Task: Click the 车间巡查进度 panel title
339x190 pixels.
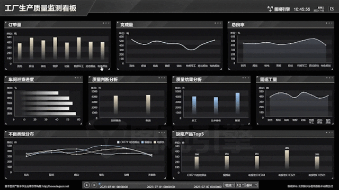Action: (21, 80)
